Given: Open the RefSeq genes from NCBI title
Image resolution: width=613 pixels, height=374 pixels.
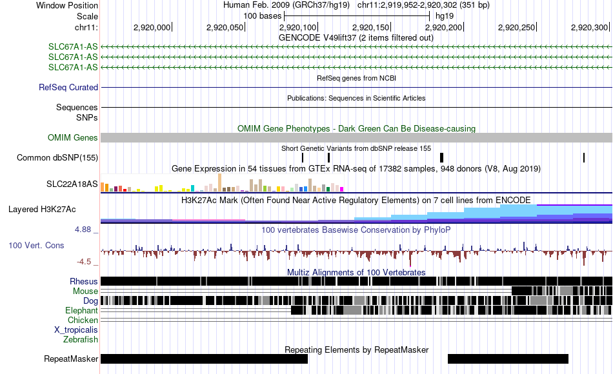Looking at the screenshot, I should point(356,78).
